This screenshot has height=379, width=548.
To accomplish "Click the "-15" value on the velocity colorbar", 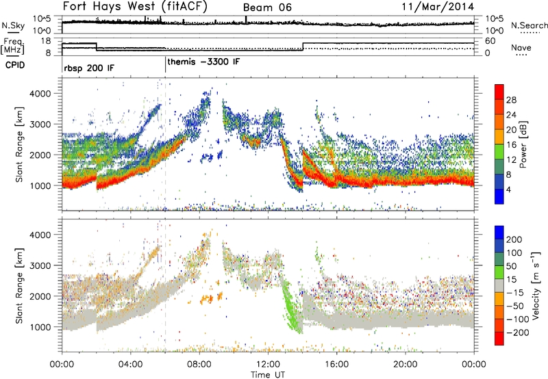I will [x=515, y=292].
